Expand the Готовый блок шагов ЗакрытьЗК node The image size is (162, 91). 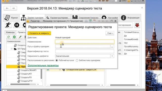click(x=60, y=70)
